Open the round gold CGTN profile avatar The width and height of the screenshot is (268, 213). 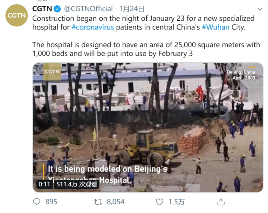(x=17, y=15)
